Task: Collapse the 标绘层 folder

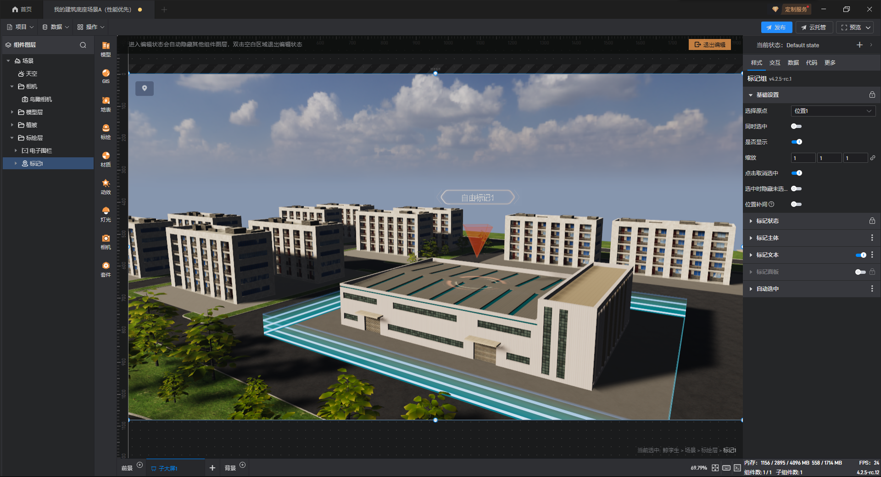Action: point(12,138)
